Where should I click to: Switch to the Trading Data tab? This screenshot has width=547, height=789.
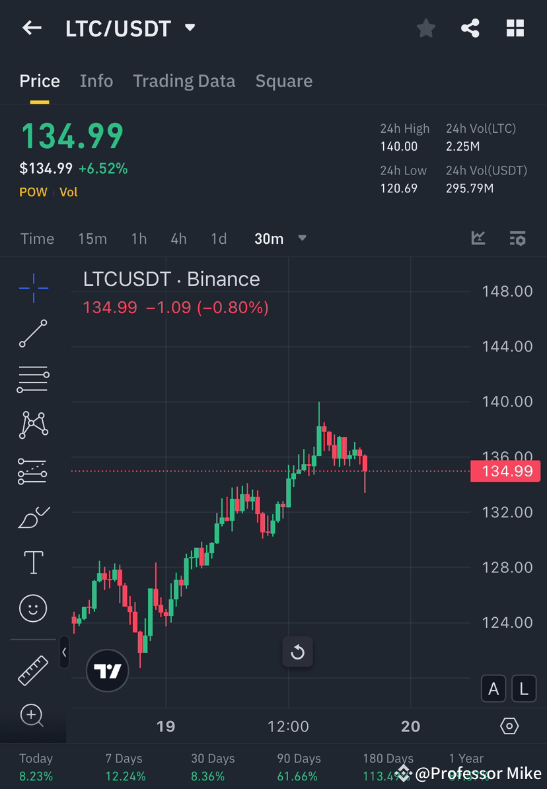coord(184,81)
